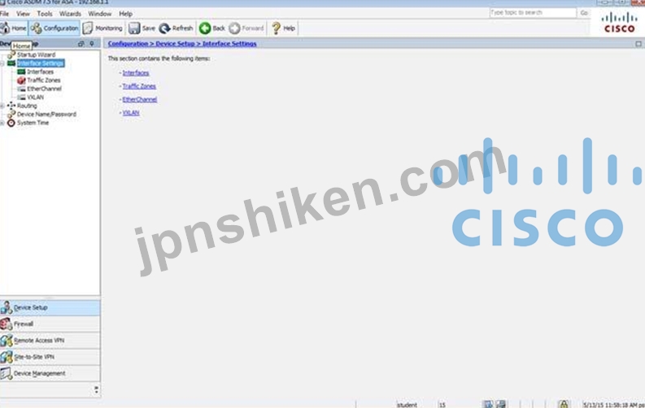Click the Site-to-Site VPN icon

[x=7, y=357]
